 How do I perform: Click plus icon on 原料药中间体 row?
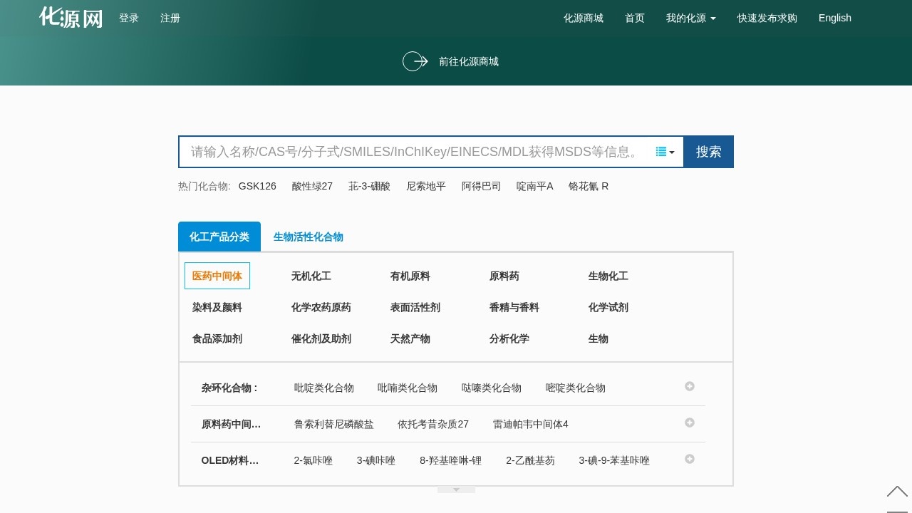coord(689,423)
